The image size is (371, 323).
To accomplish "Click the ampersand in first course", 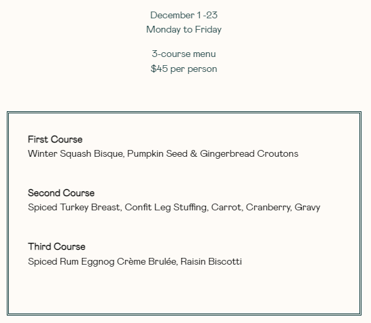I will 194,154.
